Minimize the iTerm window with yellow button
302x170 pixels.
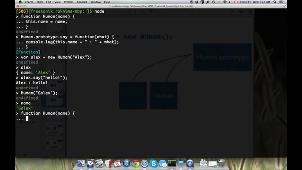click(x=21, y=6)
